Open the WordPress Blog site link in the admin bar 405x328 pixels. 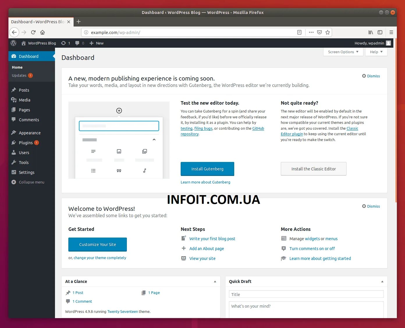click(x=39, y=43)
